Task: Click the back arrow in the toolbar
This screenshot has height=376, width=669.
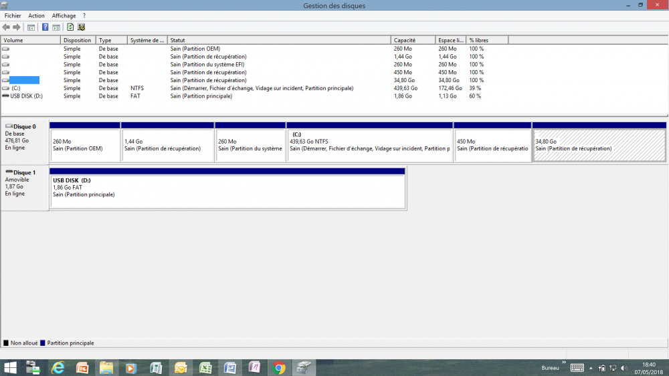Action: 7,27
